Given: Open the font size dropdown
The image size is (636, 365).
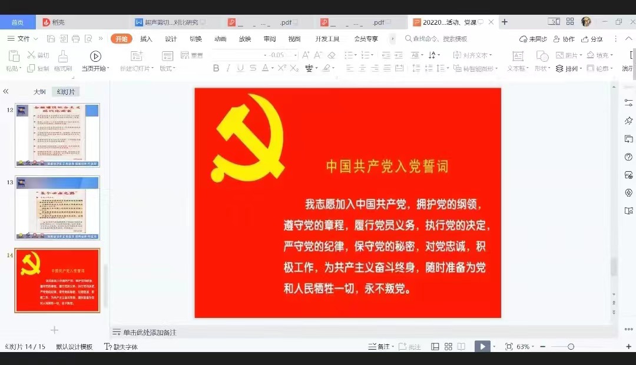Looking at the screenshot, I should pos(296,55).
